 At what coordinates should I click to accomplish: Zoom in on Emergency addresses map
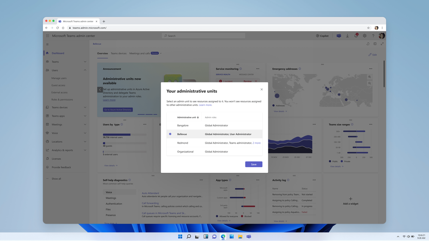[x=370, y=77]
